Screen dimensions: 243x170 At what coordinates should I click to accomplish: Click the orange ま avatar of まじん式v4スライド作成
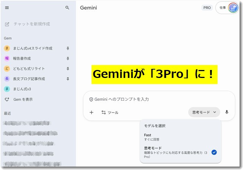[x=7, y=48]
